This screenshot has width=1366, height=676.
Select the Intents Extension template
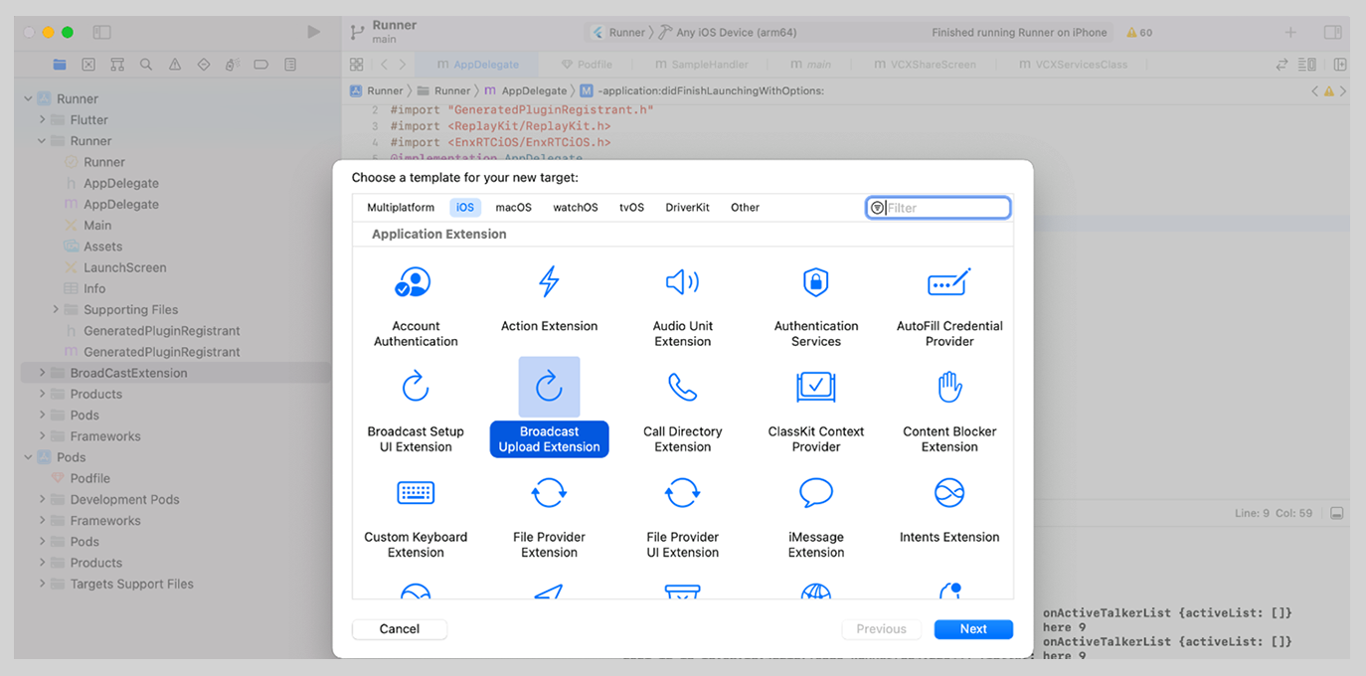pyautogui.click(x=948, y=512)
